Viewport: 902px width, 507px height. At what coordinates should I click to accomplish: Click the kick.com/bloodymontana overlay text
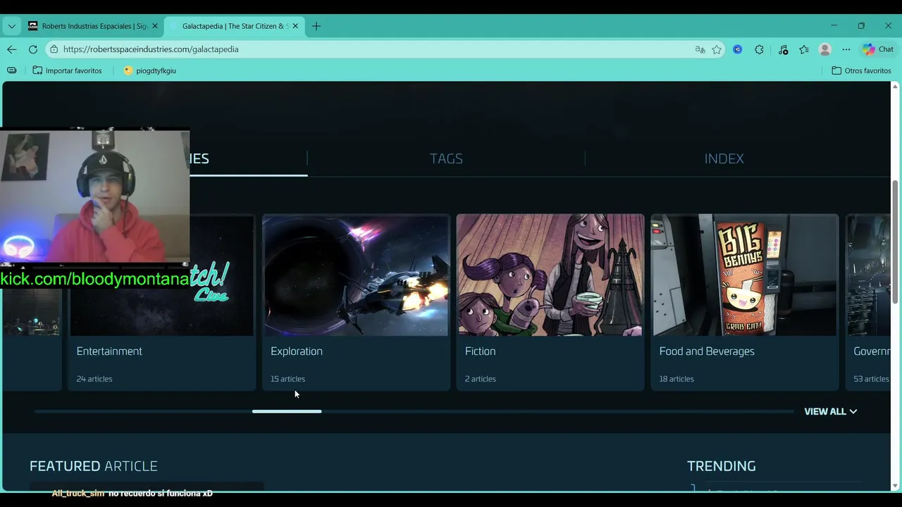pyautogui.click(x=94, y=279)
